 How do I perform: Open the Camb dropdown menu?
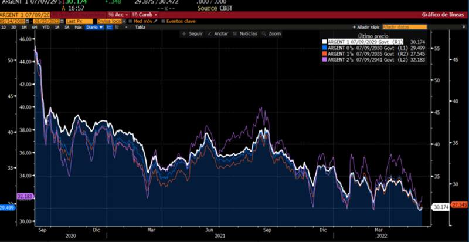144,14
